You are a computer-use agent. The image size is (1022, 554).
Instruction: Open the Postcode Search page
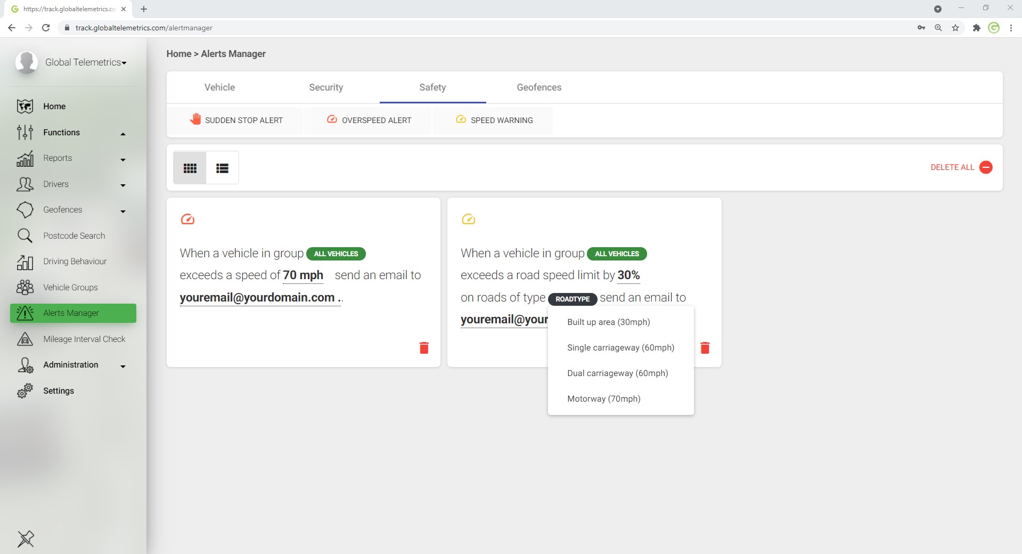[x=73, y=235]
